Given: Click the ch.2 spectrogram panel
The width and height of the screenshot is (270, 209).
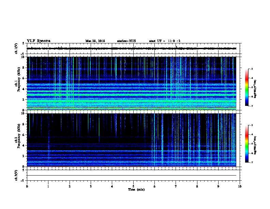Looking at the screenshot, I should pos(132,140).
